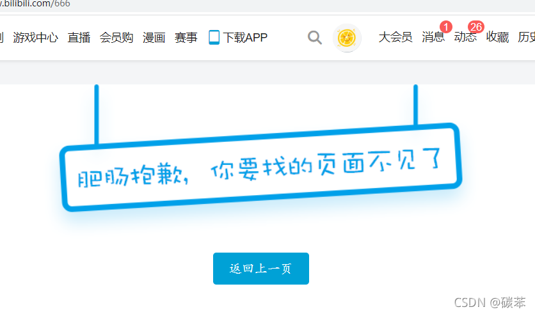Viewport: 535px width, 314px height.
Task: Click the 消息 red badge showing 1
Action: 445,27
